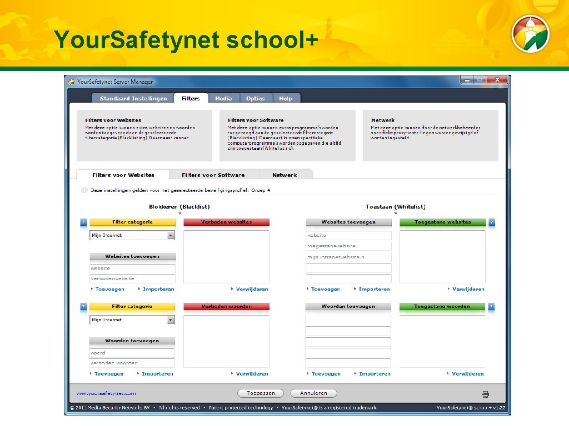Open help icon beside Toegestane woorden

[x=491, y=307]
